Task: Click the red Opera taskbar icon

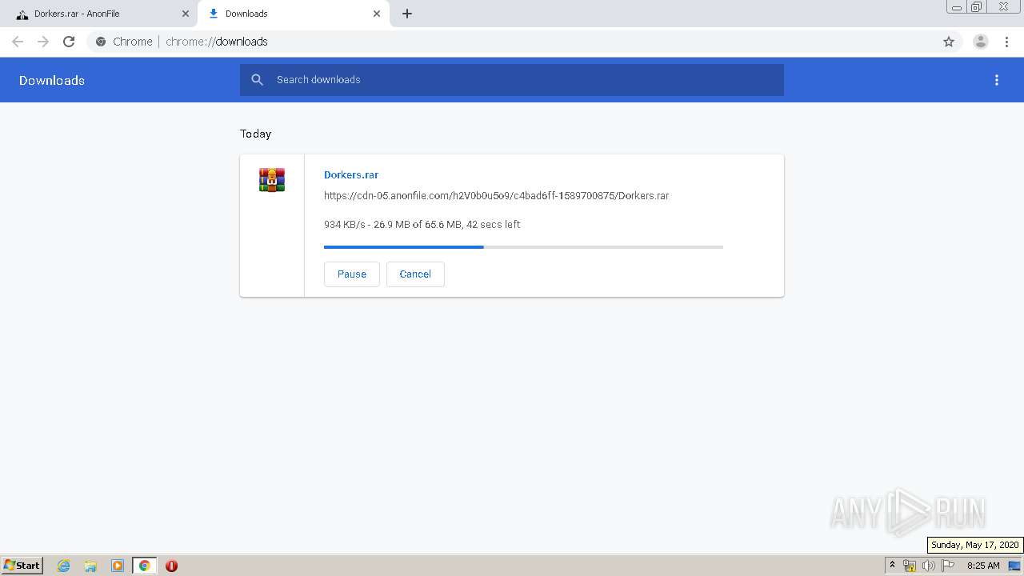Action: [x=171, y=566]
